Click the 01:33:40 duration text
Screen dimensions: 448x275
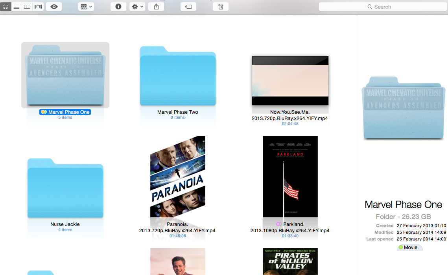click(x=290, y=236)
